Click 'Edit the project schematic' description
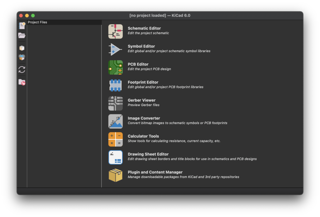Image resolution: width=320 pixels, height=217 pixels. 148,33
